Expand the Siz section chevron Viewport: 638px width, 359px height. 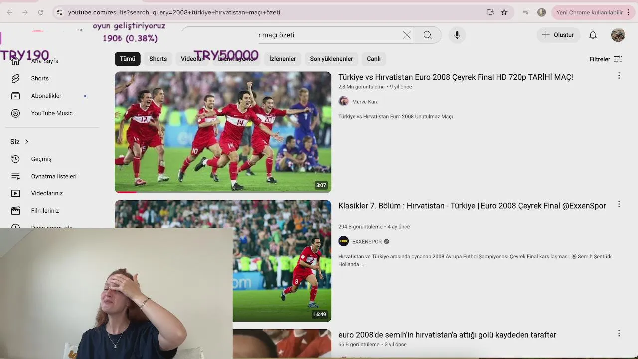(26, 142)
